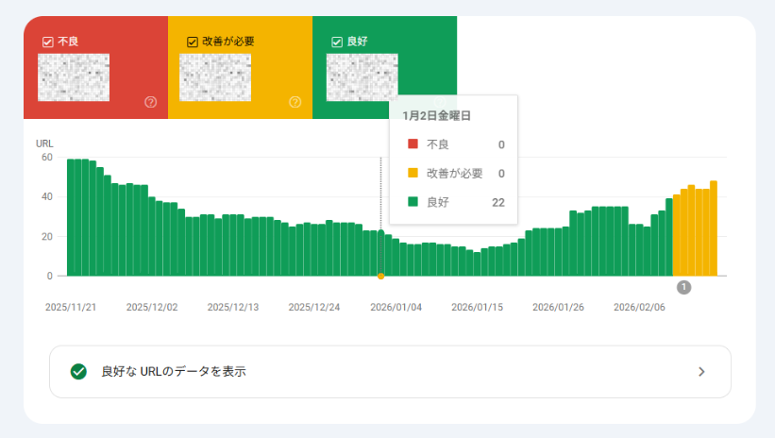The image size is (775, 438).
Task: Click the tallest rightmost yellow bar
Action: tap(714, 228)
